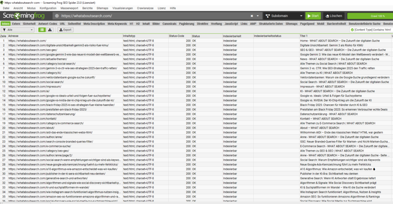Open the Hilfe menu

point(173,8)
